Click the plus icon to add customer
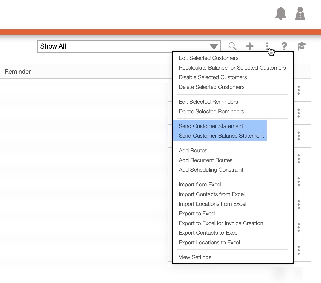Screen dimensions: 321x283 [250, 46]
